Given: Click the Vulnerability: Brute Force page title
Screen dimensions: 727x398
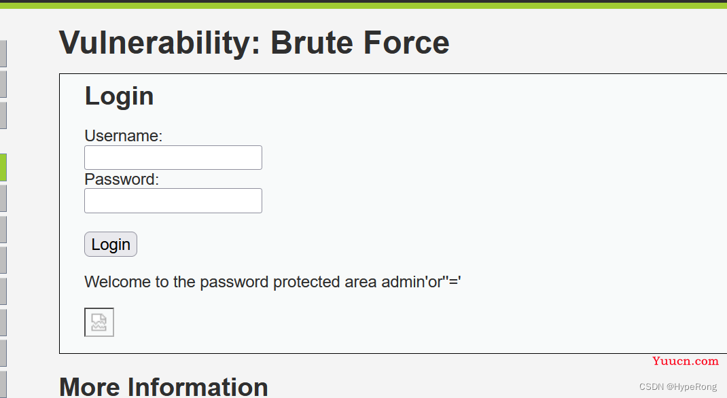Looking at the screenshot, I should [254, 43].
